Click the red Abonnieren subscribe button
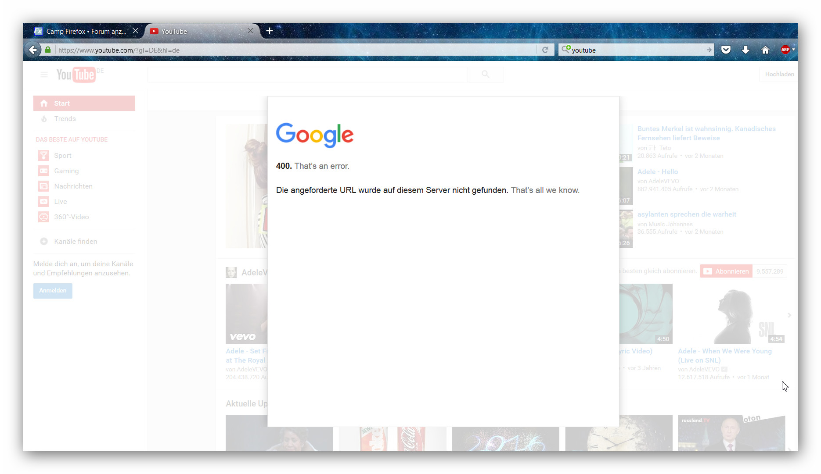 [726, 271]
